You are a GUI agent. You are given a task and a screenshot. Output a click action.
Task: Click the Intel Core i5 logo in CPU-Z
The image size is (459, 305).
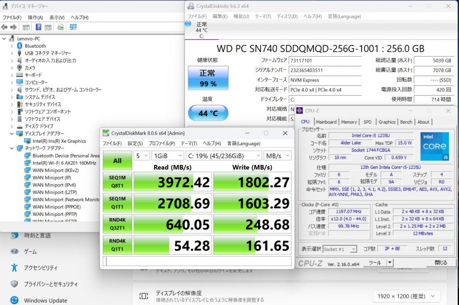click(x=435, y=146)
